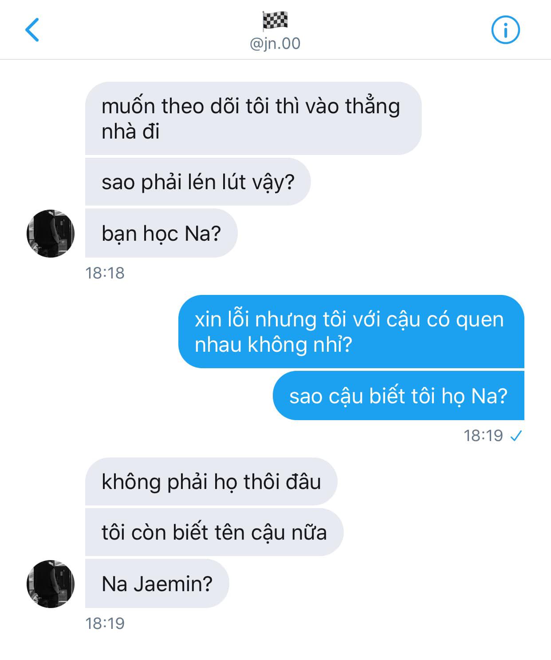Image resolution: width=551 pixels, height=660 pixels.
Task: Tap the 'xin lỗi nhưng tôi với cậu' bubble
Action: click(351, 331)
